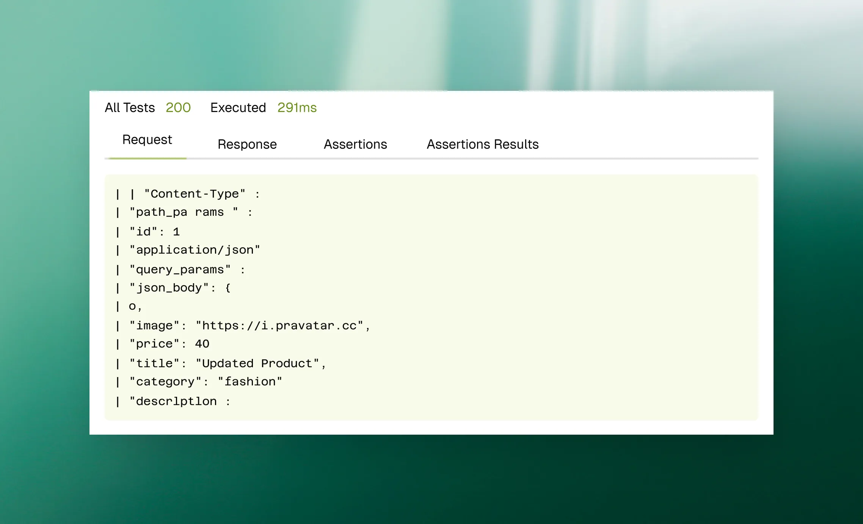Click the 291ms execution time

297,108
